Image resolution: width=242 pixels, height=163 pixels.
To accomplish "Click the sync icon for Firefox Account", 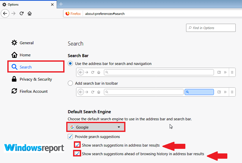I will (x=14, y=91).
